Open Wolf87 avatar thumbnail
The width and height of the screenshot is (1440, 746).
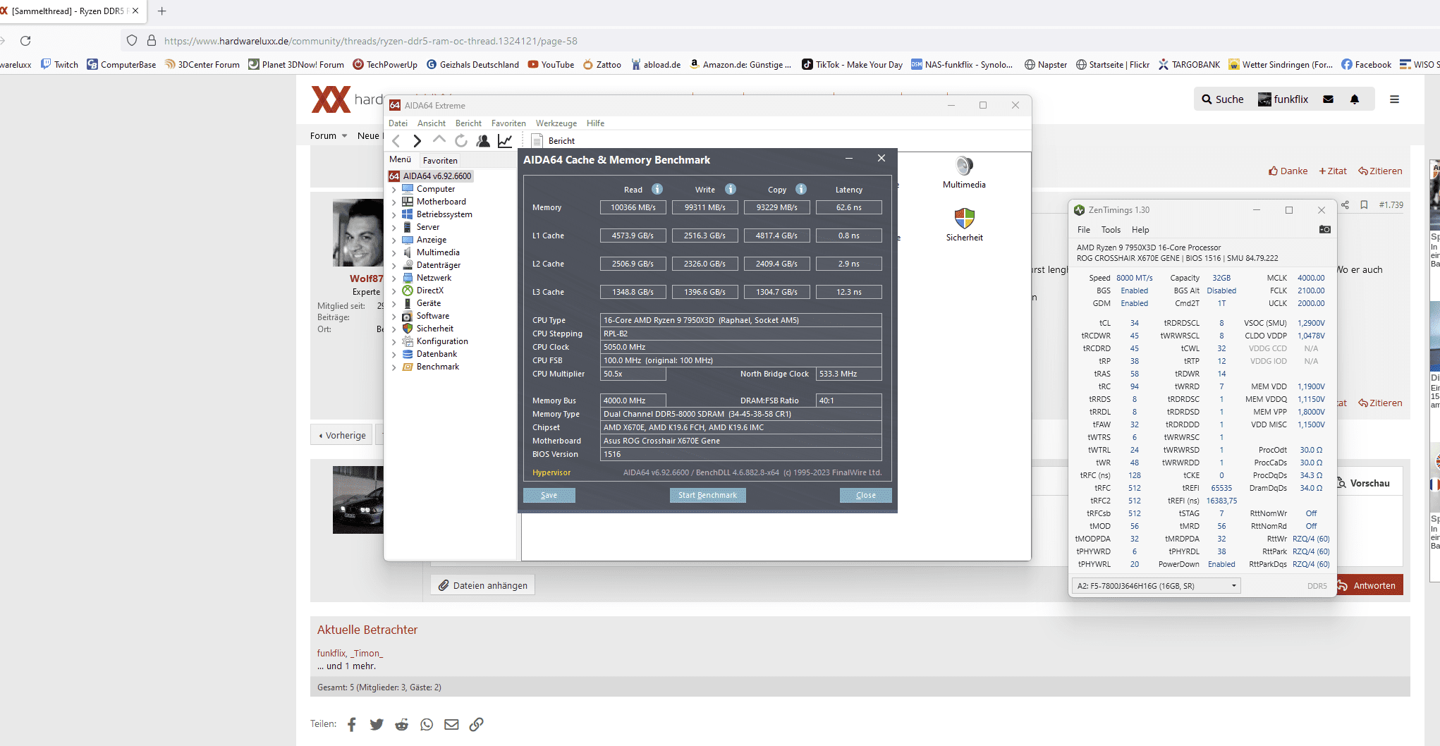(x=358, y=233)
